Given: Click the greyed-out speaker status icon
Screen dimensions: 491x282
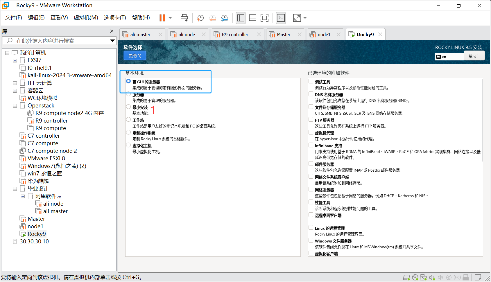Looking at the screenshot, I should click(x=440, y=277).
